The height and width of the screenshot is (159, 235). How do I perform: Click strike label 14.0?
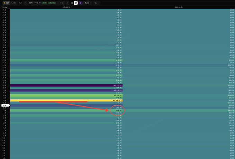point(4,116)
